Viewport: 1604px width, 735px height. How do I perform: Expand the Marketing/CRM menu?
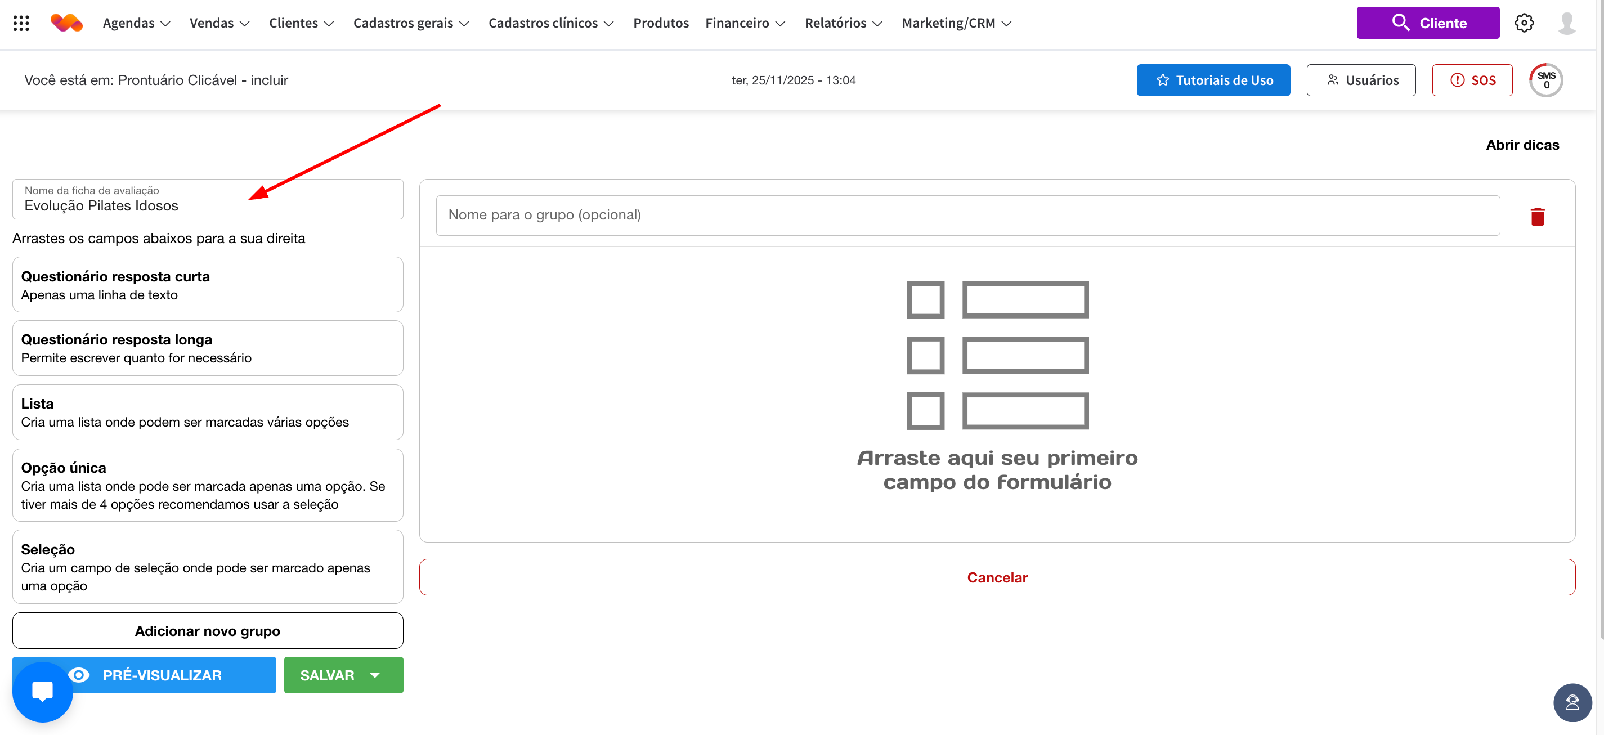[x=956, y=23]
